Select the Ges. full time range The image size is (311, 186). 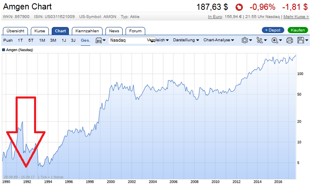coord(85,40)
